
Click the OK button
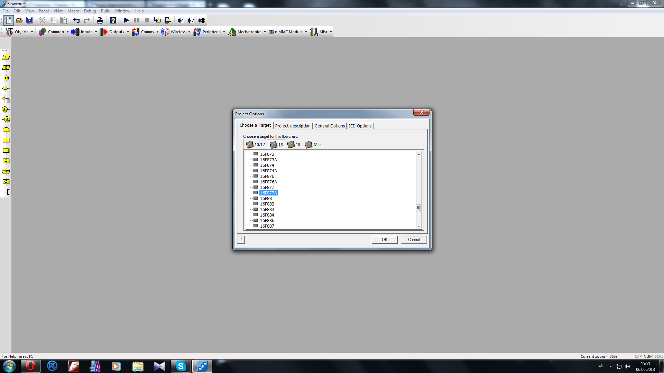click(x=384, y=240)
